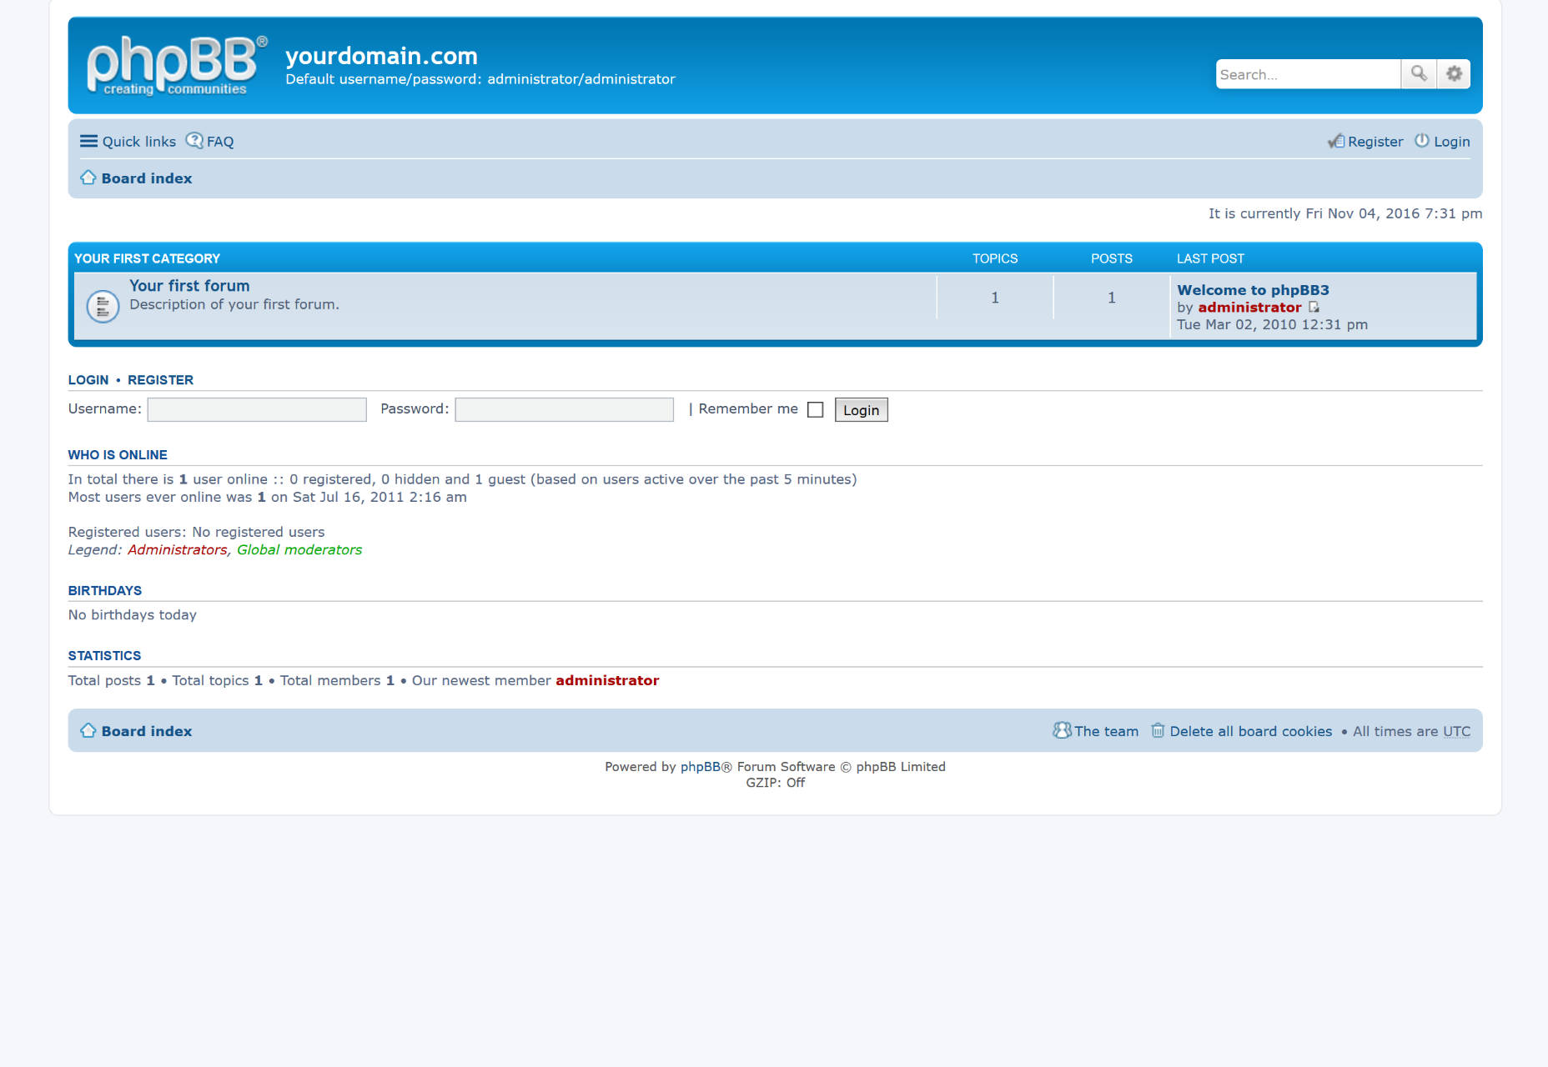Viewport: 1548px width, 1067px height.
Task: Click the view latest post icon beside administrator
Action: (1314, 308)
